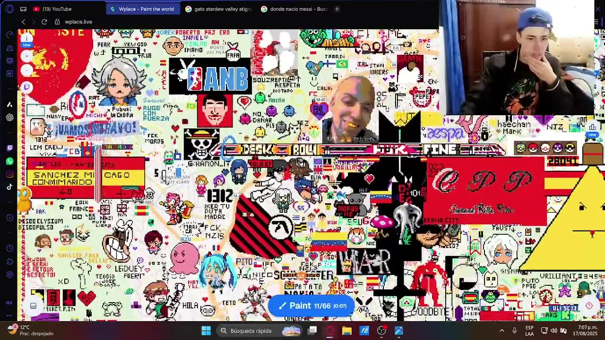Go back with the browser back arrow
The height and width of the screenshot is (340, 605).
(23, 22)
